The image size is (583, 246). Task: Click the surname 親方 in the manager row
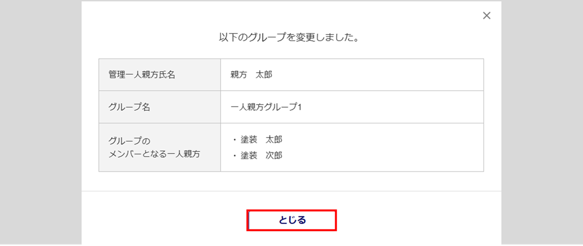(x=239, y=75)
